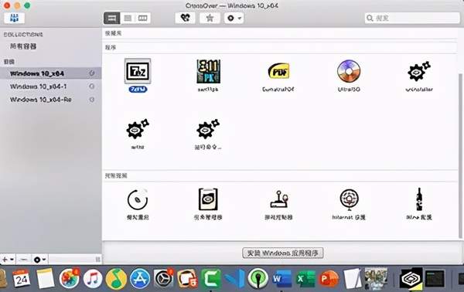The image size is (464, 292).
Task: Switch to icon grid view mode
Action: pos(112,18)
